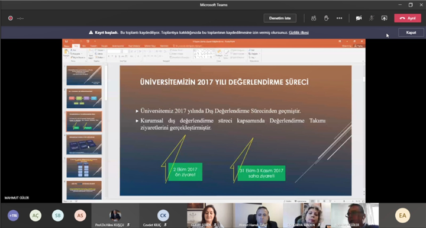This screenshot has height=228, width=426.
Task: Click the Denetim iste button
Action: [x=280, y=18]
